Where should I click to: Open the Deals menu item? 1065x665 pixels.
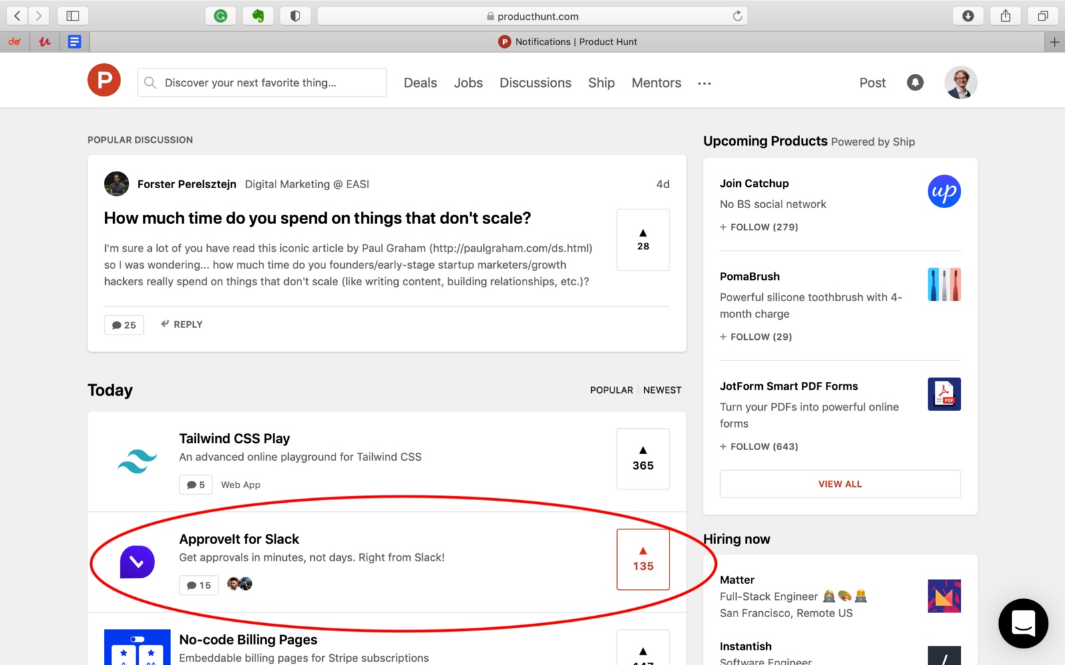point(420,82)
